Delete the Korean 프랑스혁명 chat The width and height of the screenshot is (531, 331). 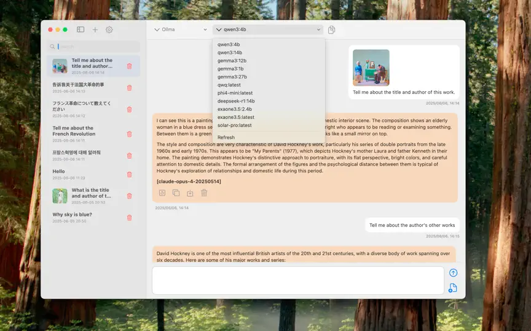click(129, 156)
